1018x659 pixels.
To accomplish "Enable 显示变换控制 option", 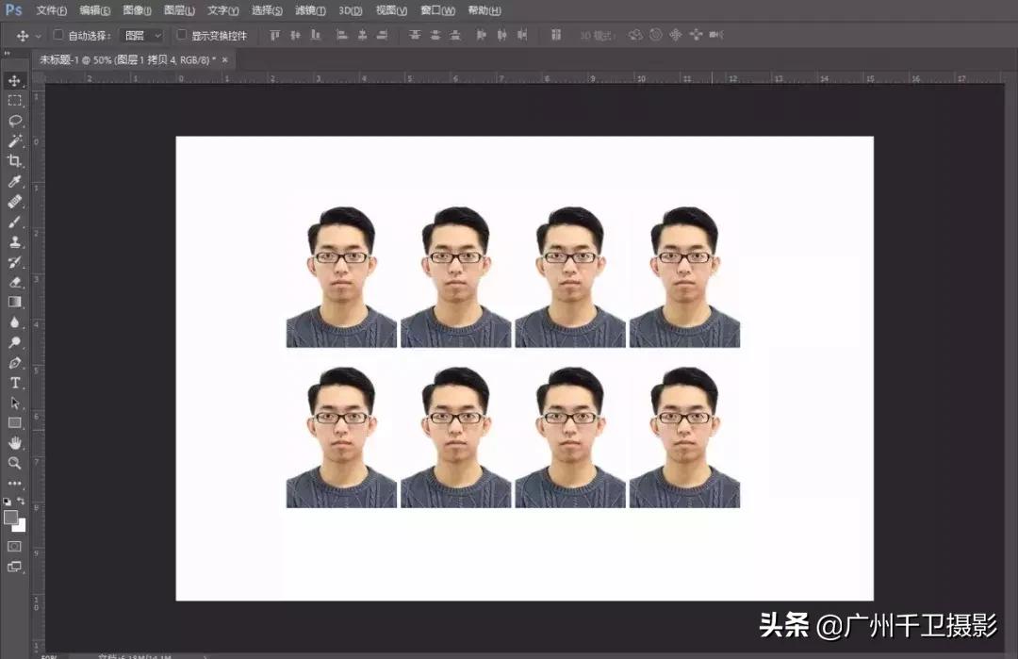I will pos(181,34).
